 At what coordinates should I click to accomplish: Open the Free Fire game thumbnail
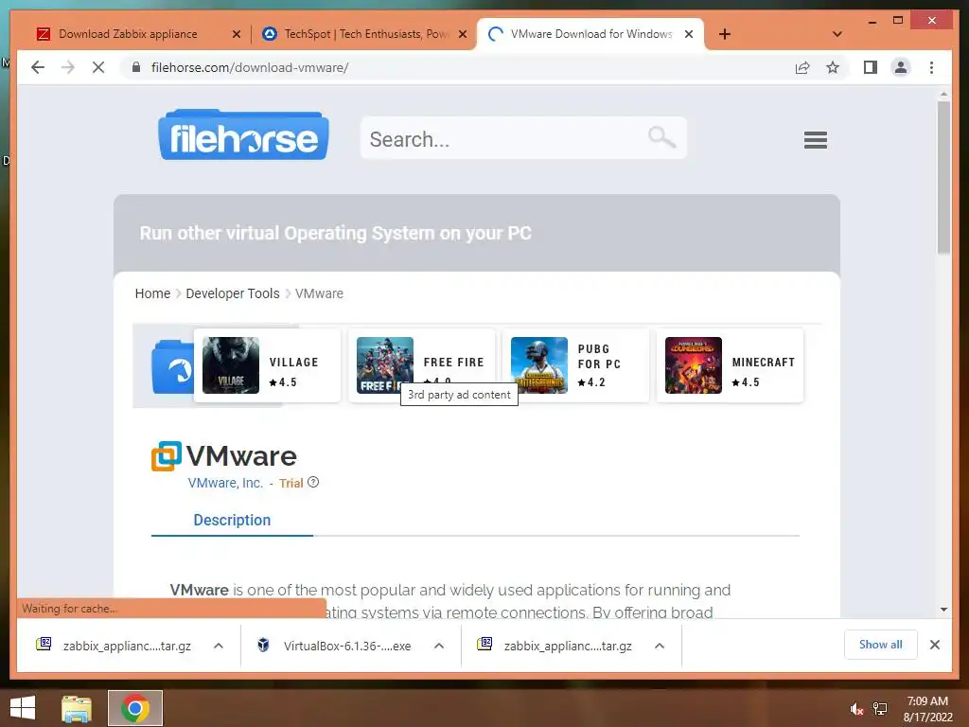tap(385, 365)
